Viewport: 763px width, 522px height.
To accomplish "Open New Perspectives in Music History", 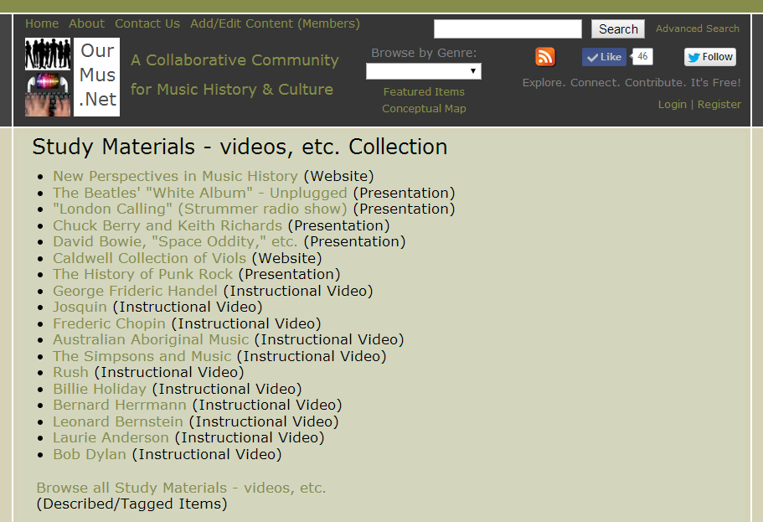I will (x=175, y=176).
